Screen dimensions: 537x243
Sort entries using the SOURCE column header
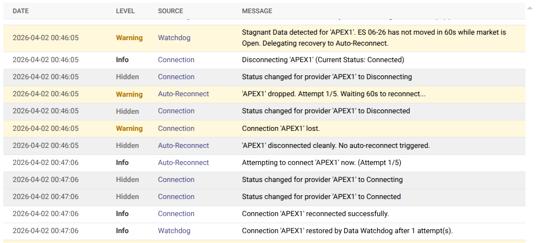click(x=170, y=11)
